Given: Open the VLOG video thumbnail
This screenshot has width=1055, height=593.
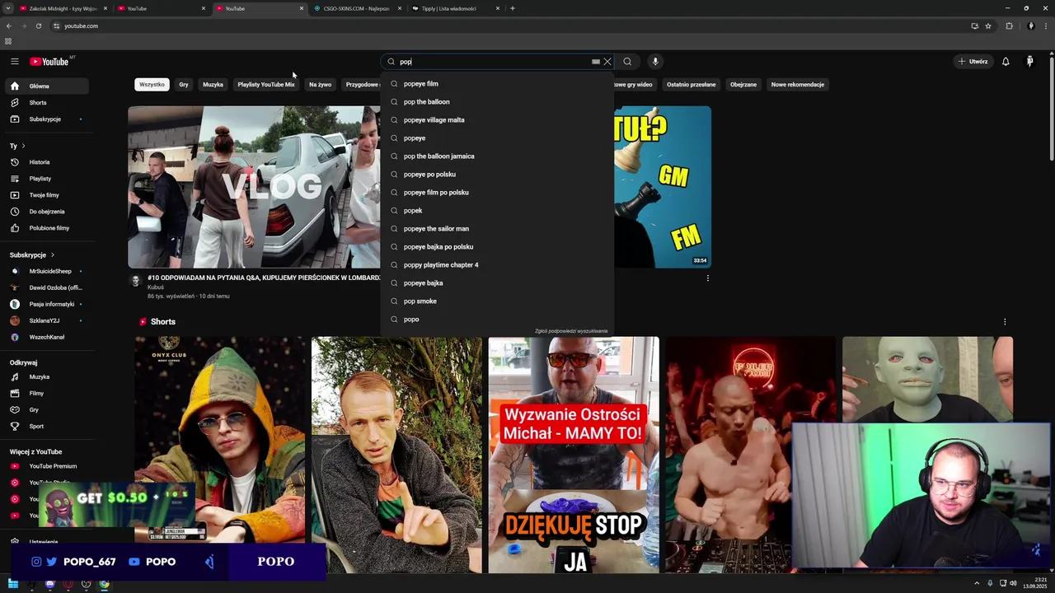Looking at the screenshot, I should [254, 187].
